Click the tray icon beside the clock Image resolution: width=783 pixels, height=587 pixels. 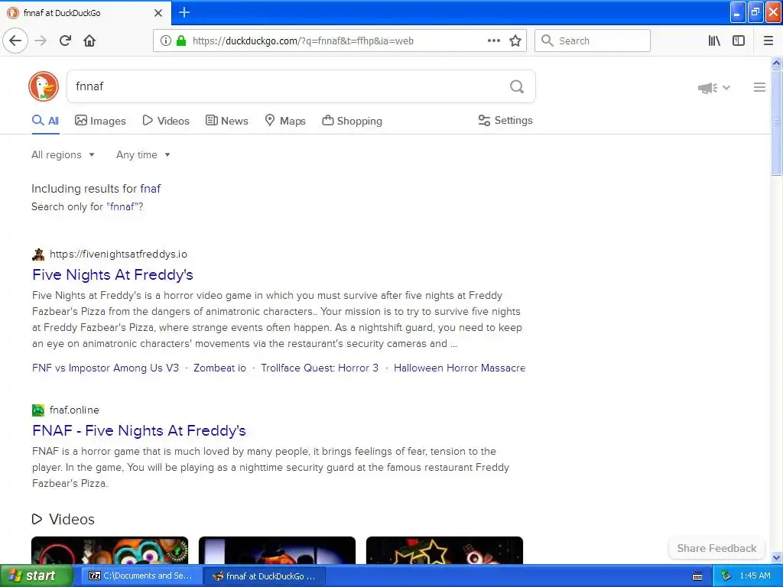(x=726, y=576)
